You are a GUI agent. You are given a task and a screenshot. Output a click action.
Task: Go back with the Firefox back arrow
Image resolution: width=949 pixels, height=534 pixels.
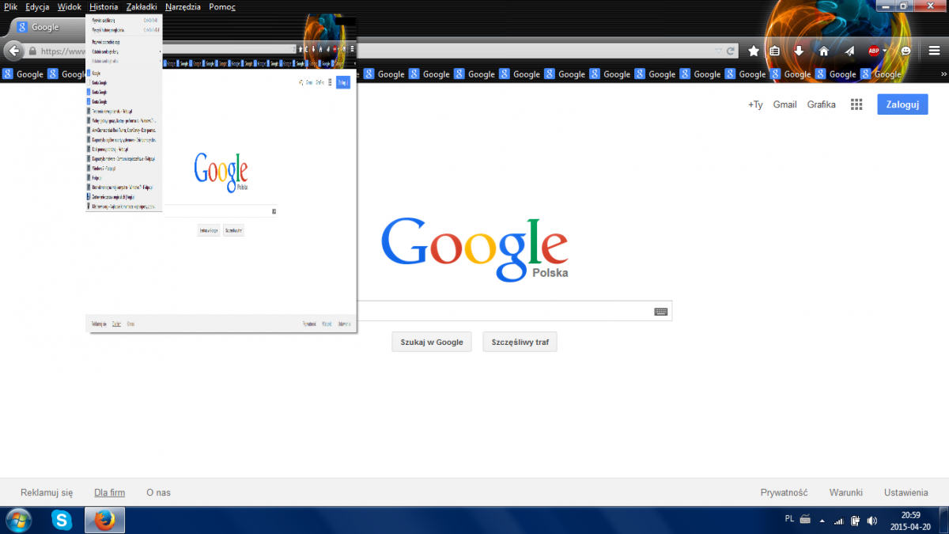(13, 51)
